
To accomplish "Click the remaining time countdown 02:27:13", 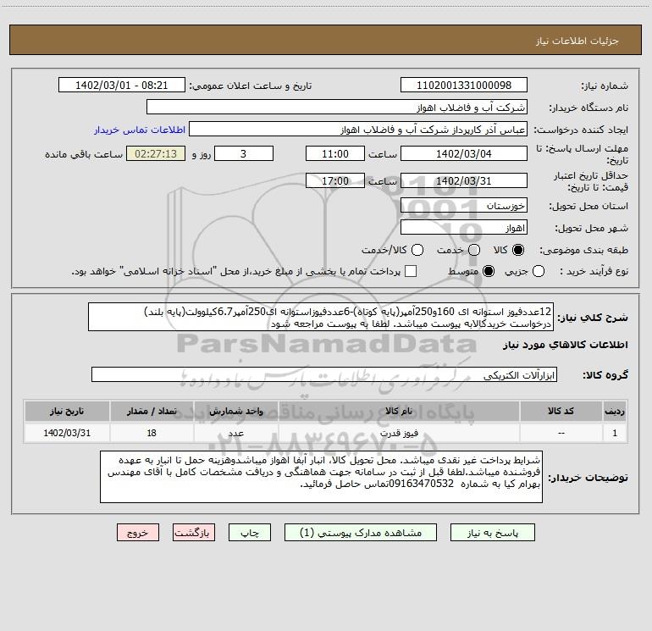I will pos(156,153).
